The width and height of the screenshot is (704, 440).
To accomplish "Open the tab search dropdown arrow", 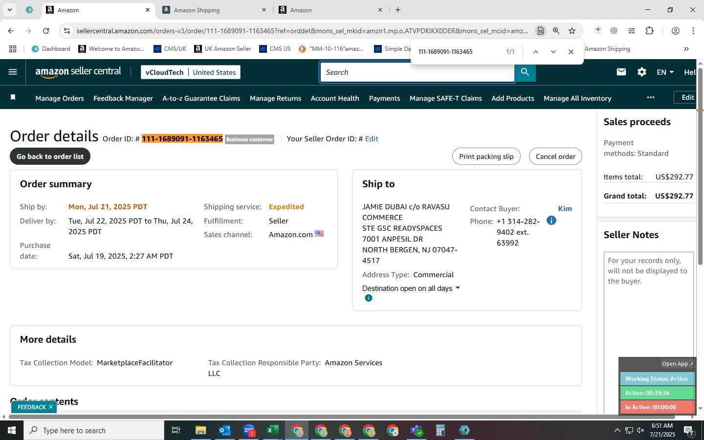I will click(9, 10).
